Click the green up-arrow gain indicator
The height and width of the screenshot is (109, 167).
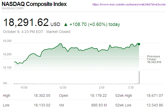[x=66, y=25]
